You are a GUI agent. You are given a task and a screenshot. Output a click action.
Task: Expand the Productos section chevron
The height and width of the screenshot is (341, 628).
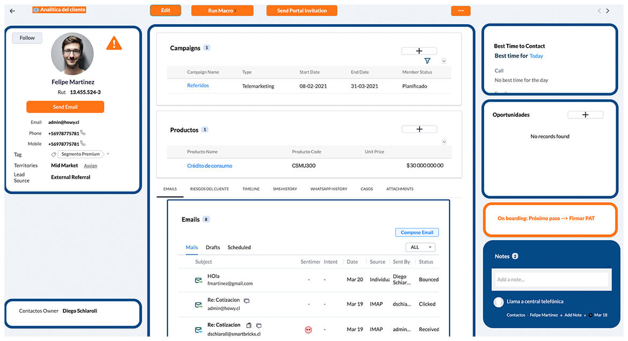[x=444, y=142]
